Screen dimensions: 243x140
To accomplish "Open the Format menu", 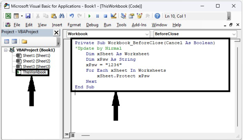I will coord(74,25).
